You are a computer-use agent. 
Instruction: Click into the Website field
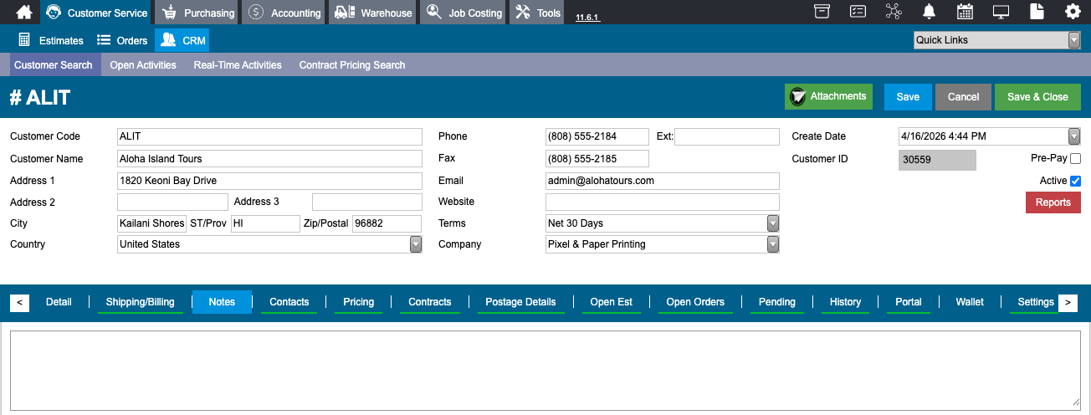[x=663, y=202]
